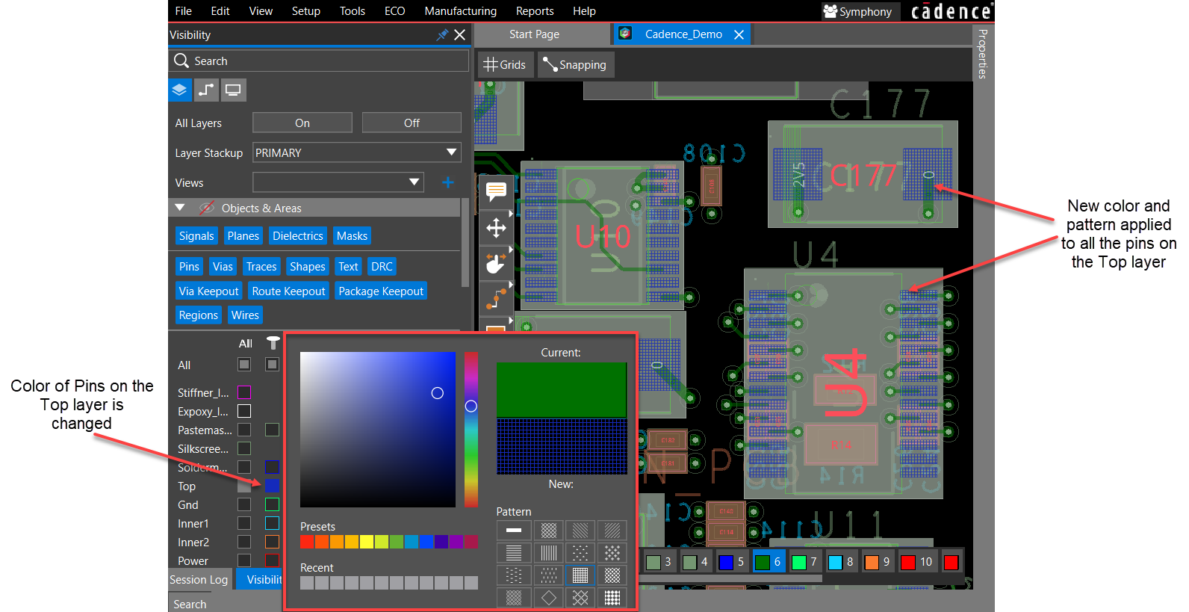Click the Pins filter button
The width and height of the screenshot is (1189, 612).
pyautogui.click(x=189, y=267)
